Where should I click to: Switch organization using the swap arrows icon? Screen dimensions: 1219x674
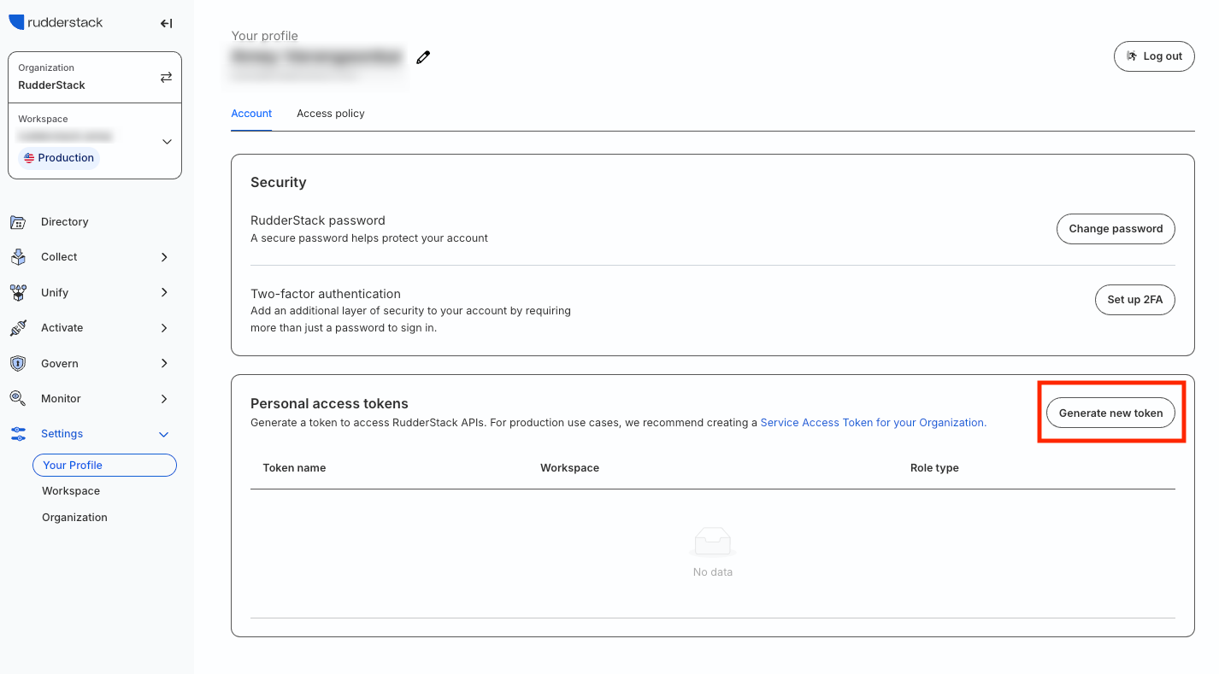tap(166, 77)
